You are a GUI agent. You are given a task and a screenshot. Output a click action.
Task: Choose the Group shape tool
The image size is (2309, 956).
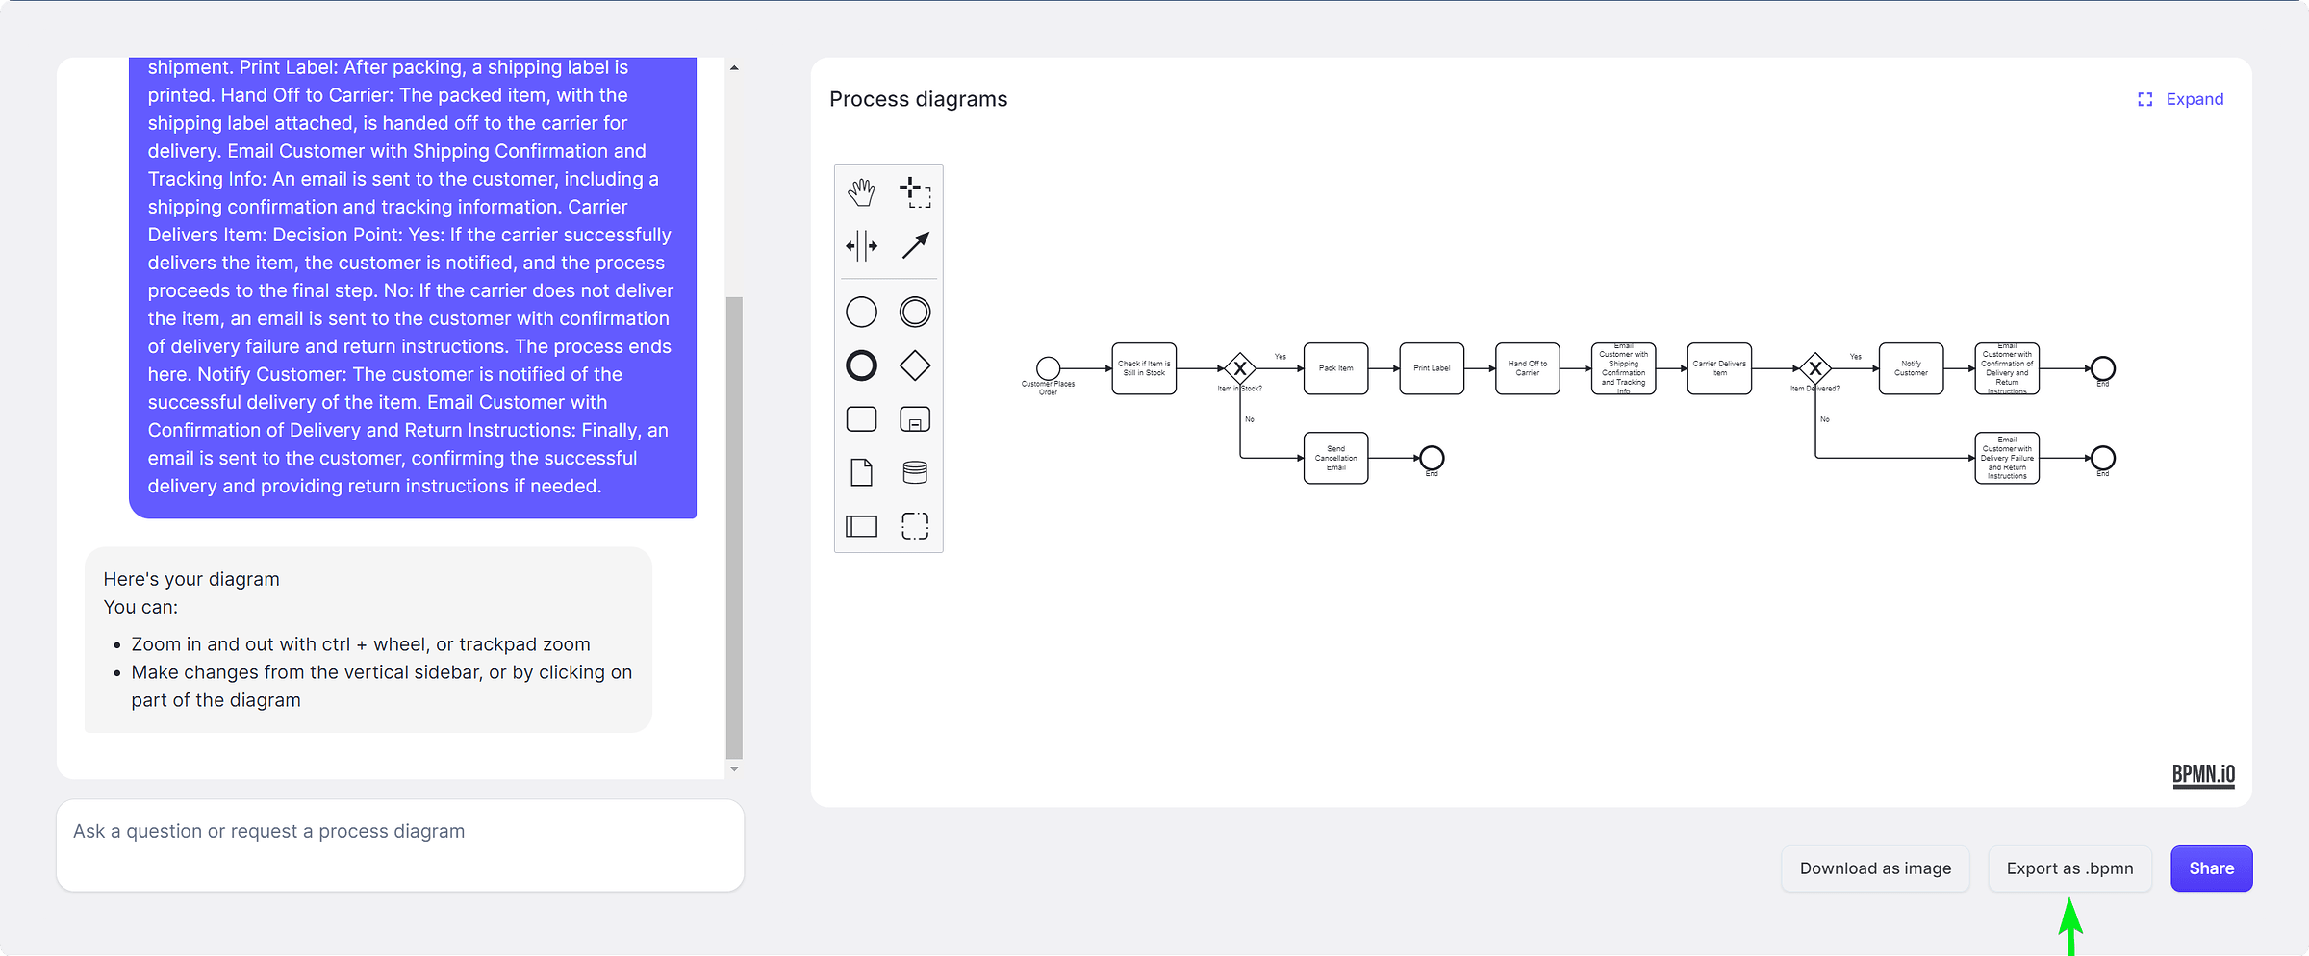click(x=914, y=526)
